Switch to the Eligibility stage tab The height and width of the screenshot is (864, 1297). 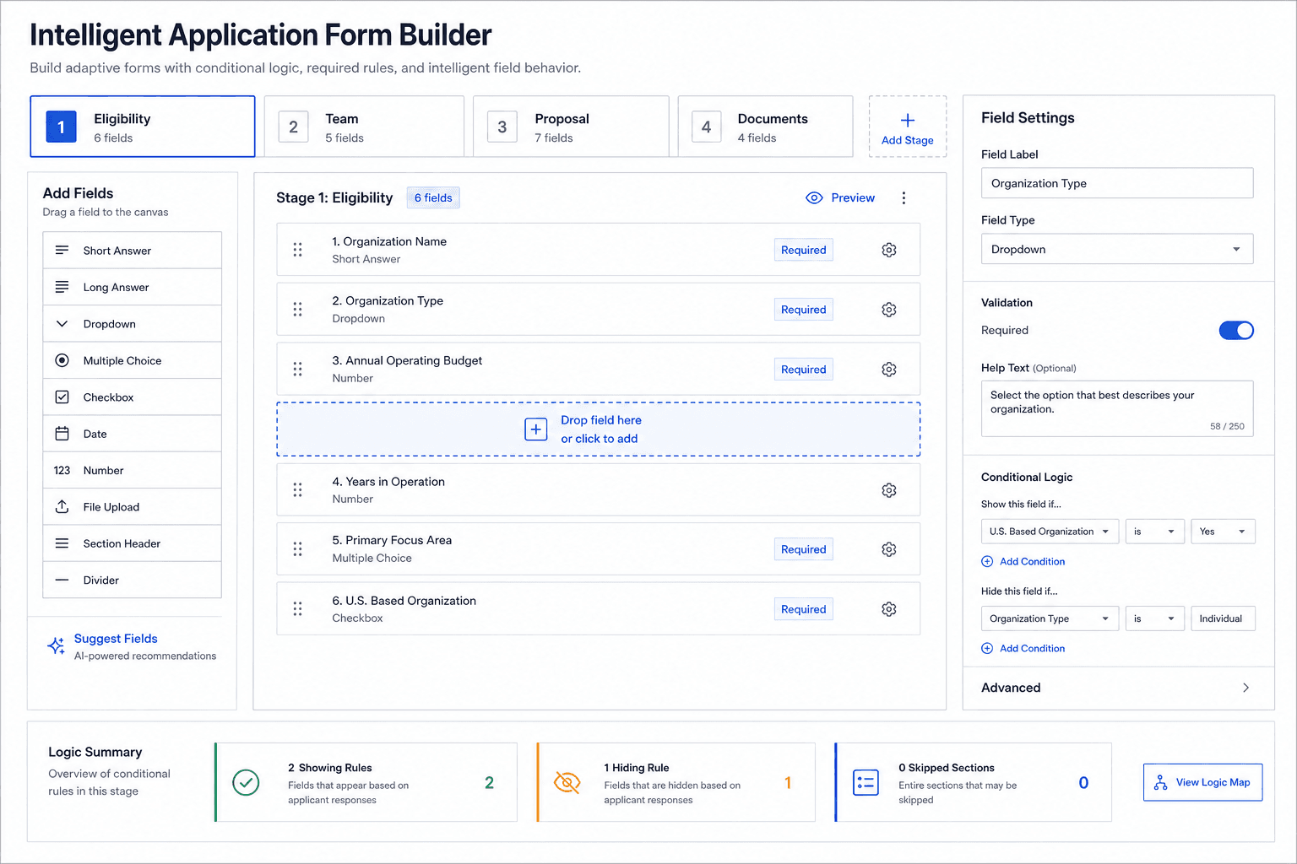[x=143, y=127]
